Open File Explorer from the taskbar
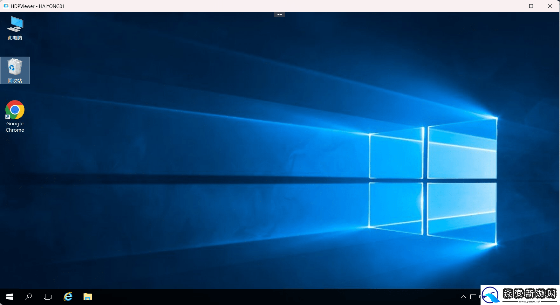 [x=88, y=297]
